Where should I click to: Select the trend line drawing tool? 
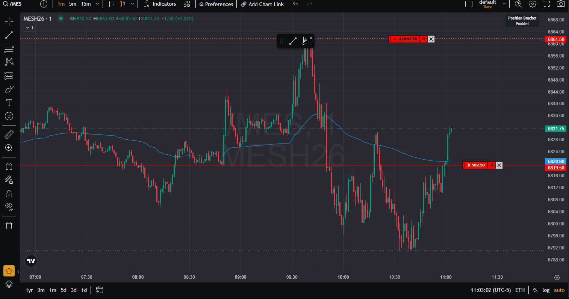(x=9, y=35)
